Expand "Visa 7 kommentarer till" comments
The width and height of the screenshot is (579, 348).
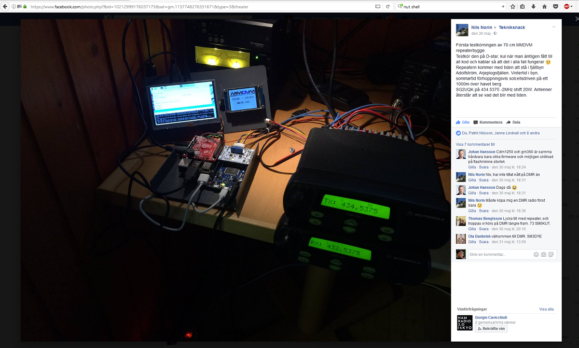(475, 144)
